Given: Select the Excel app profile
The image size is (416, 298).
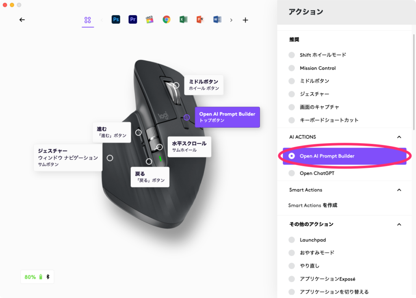Looking at the screenshot, I should point(183,20).
